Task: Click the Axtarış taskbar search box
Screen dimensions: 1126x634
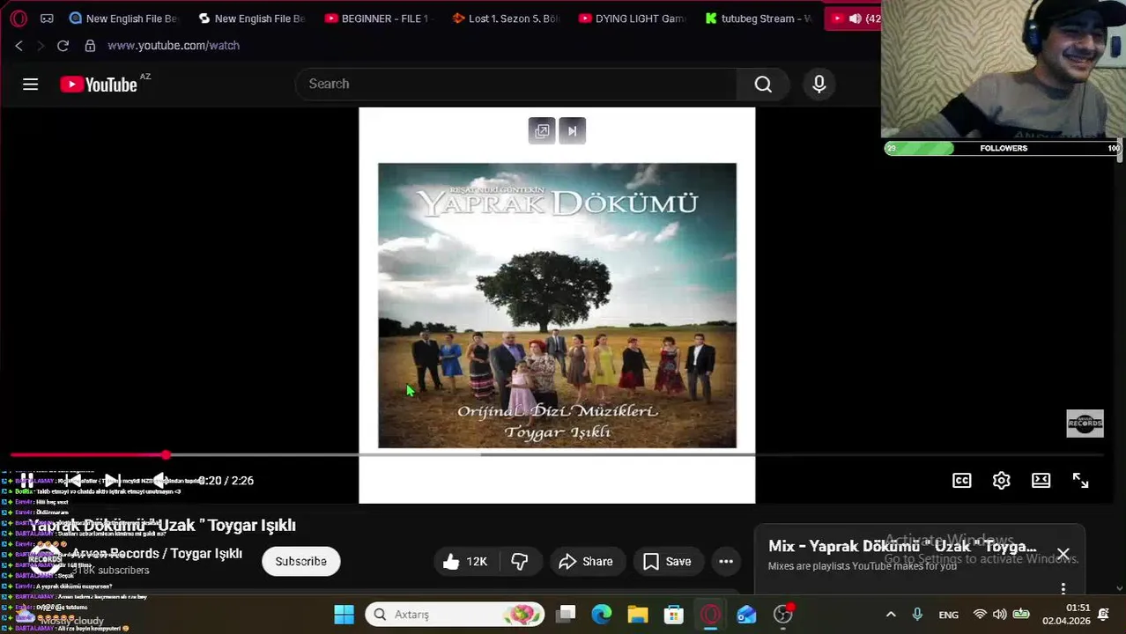Action: [455, 615]
